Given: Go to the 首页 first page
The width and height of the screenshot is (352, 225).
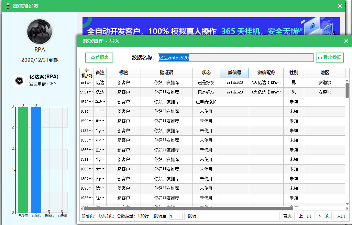Looking at the screenshot, I should tap(287, 216).
